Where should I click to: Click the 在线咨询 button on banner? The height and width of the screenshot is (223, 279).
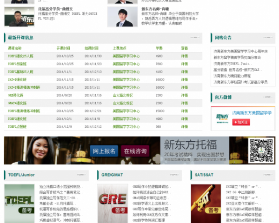point(135,151)
